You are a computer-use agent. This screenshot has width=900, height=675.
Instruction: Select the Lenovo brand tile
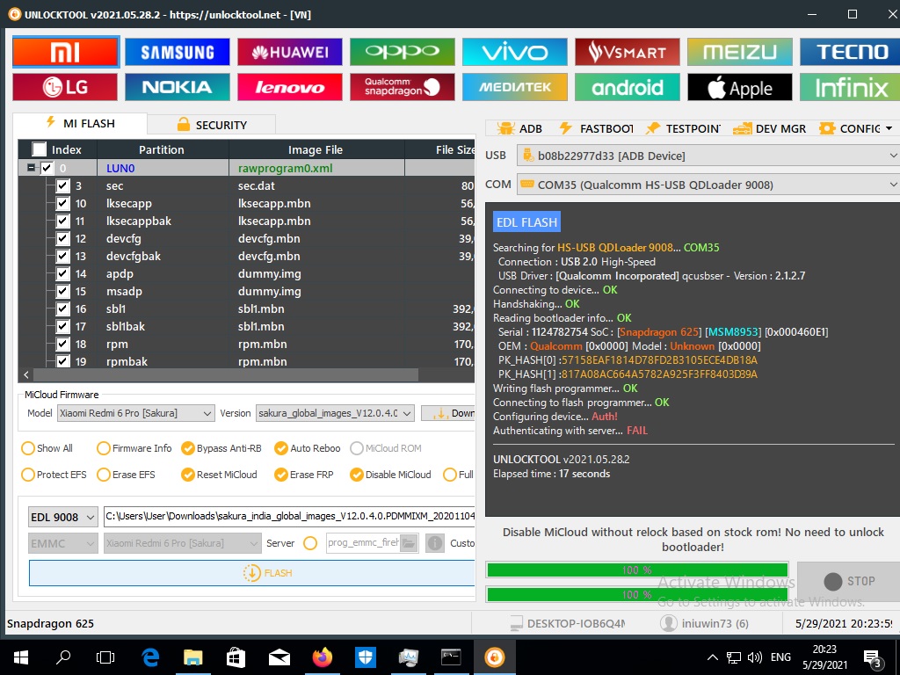290,87
